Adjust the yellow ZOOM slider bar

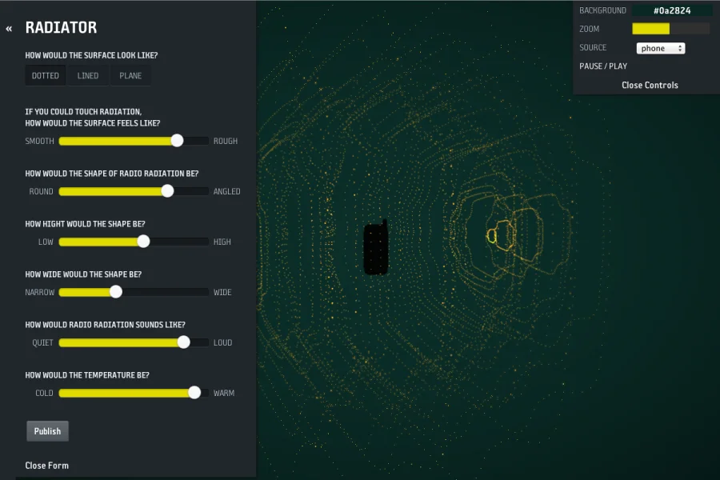pos(670,29)
